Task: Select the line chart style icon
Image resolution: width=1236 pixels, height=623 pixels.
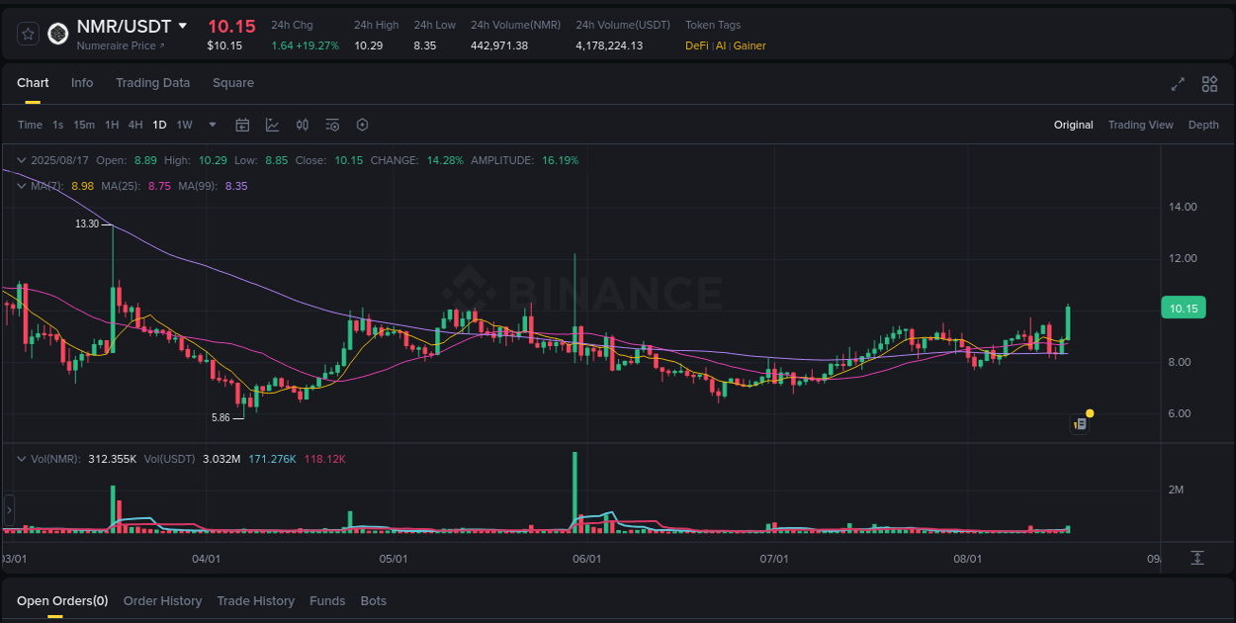Action: [271, 125]
